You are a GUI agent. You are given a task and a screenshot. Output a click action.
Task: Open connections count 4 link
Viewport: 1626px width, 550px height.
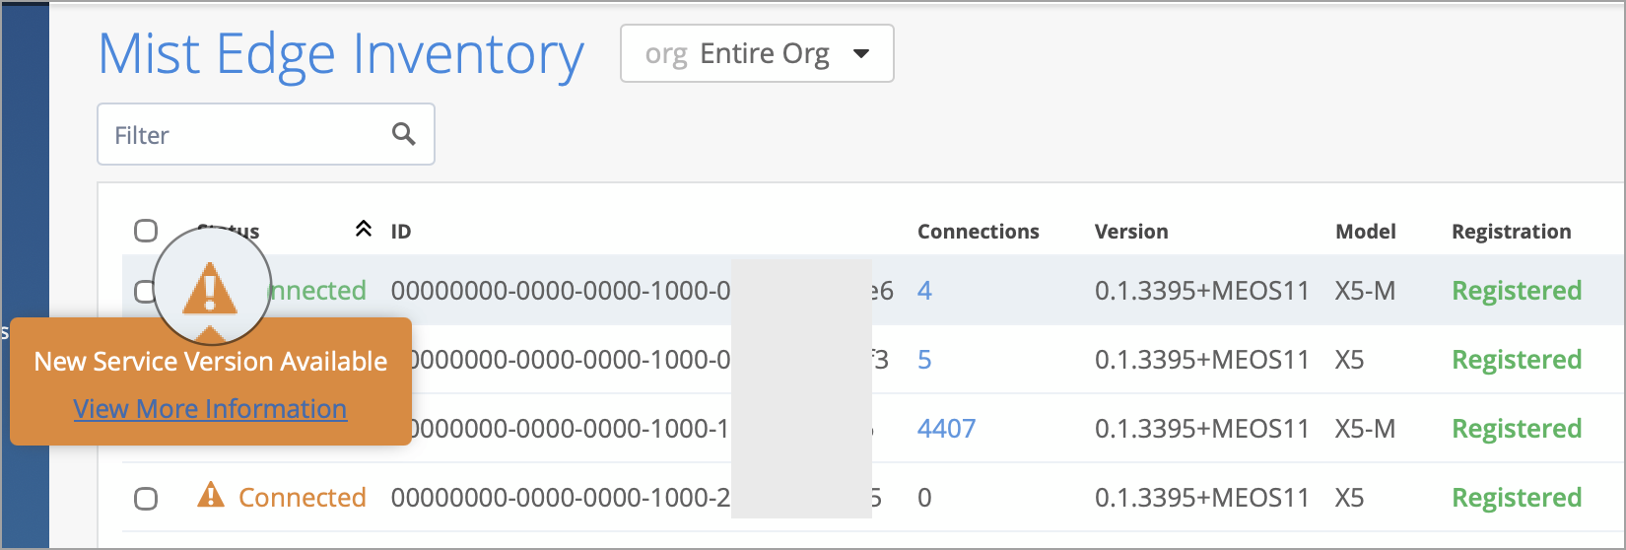pyautogui.click(x=924, y=291)
